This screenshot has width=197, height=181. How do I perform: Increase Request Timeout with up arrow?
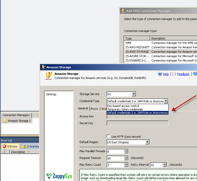pyautogui.click(x=126, y=157)
